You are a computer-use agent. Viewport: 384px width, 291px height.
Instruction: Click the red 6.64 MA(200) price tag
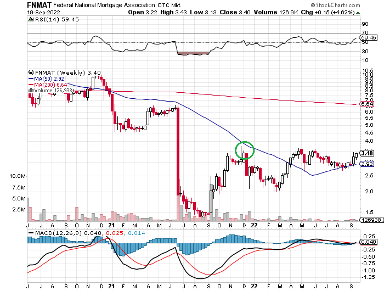(367, 104)
